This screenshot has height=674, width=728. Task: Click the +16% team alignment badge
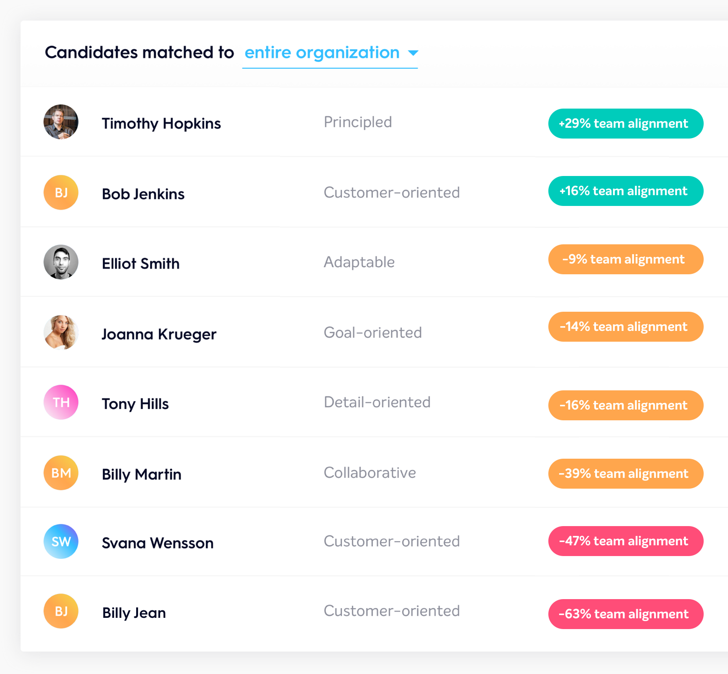[626, 191]
